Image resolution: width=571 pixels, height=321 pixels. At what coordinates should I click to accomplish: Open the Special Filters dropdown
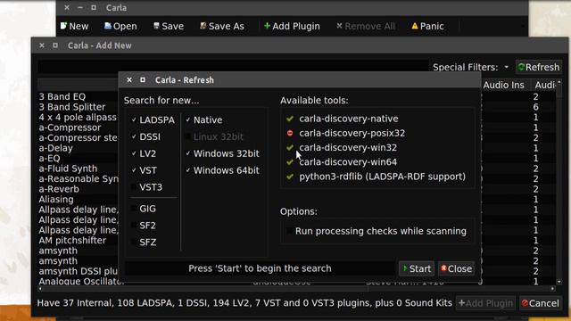pos(470,67)
